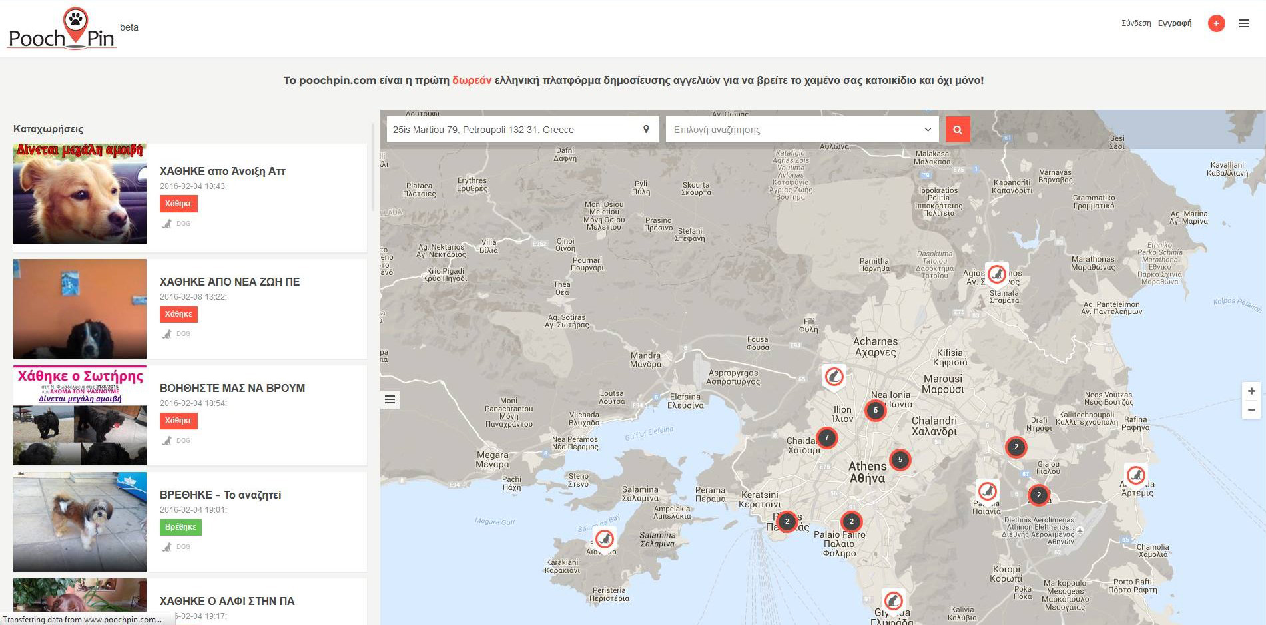The image size is (1266, 625).
Task: Click dog icon on ΝΕΑ ΖΩΗ listing
Action: (167, 334)
